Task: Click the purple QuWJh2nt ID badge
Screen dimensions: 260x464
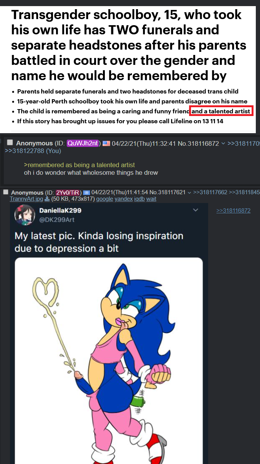Action: [x=83, y=143]
